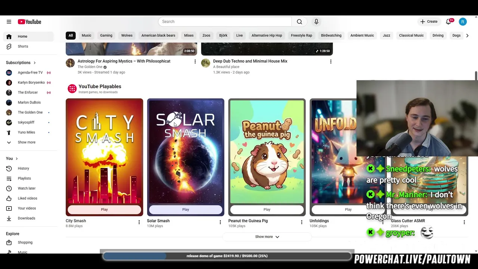Open the notifications bell
Image resolution: width=478 pixels, height=269 pixels.
click(449, 22)
